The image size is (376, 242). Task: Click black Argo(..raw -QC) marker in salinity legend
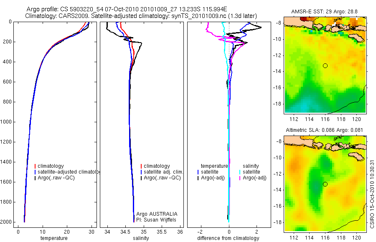point(141,178)
